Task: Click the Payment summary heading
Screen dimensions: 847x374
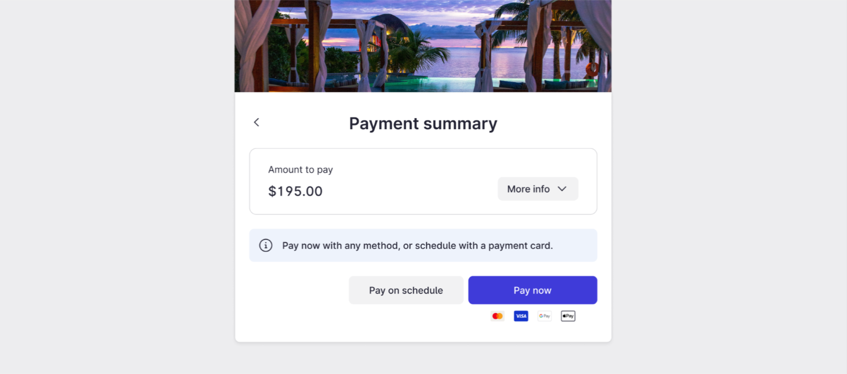Action: pos(423,123)
